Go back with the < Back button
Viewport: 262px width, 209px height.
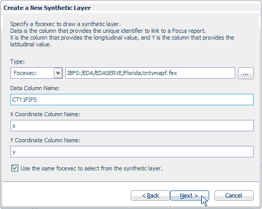coord(150,195)
